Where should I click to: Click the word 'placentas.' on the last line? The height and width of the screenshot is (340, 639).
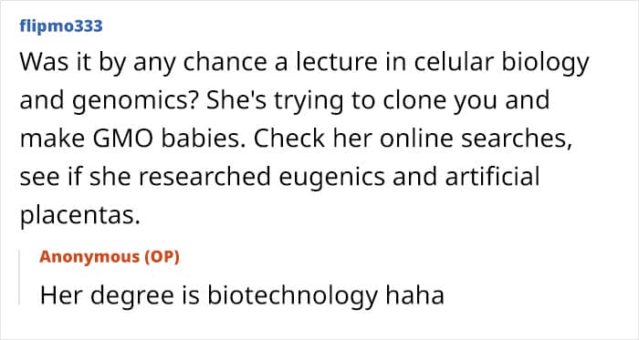[x=80, y=216]
